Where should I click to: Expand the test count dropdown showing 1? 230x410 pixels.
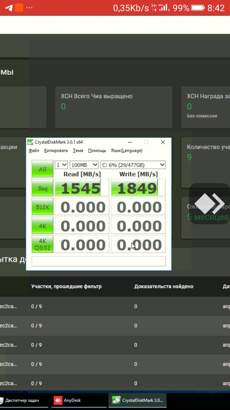coord(61,165)
